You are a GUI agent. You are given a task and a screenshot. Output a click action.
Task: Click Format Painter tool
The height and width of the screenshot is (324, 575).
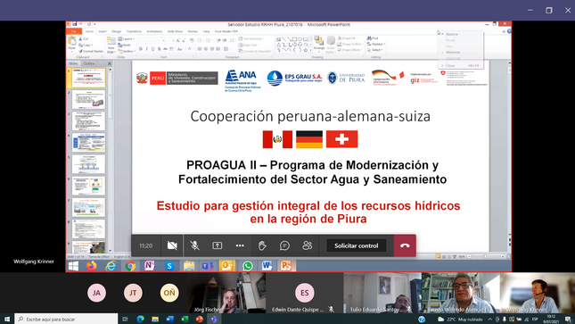(91, 51)
